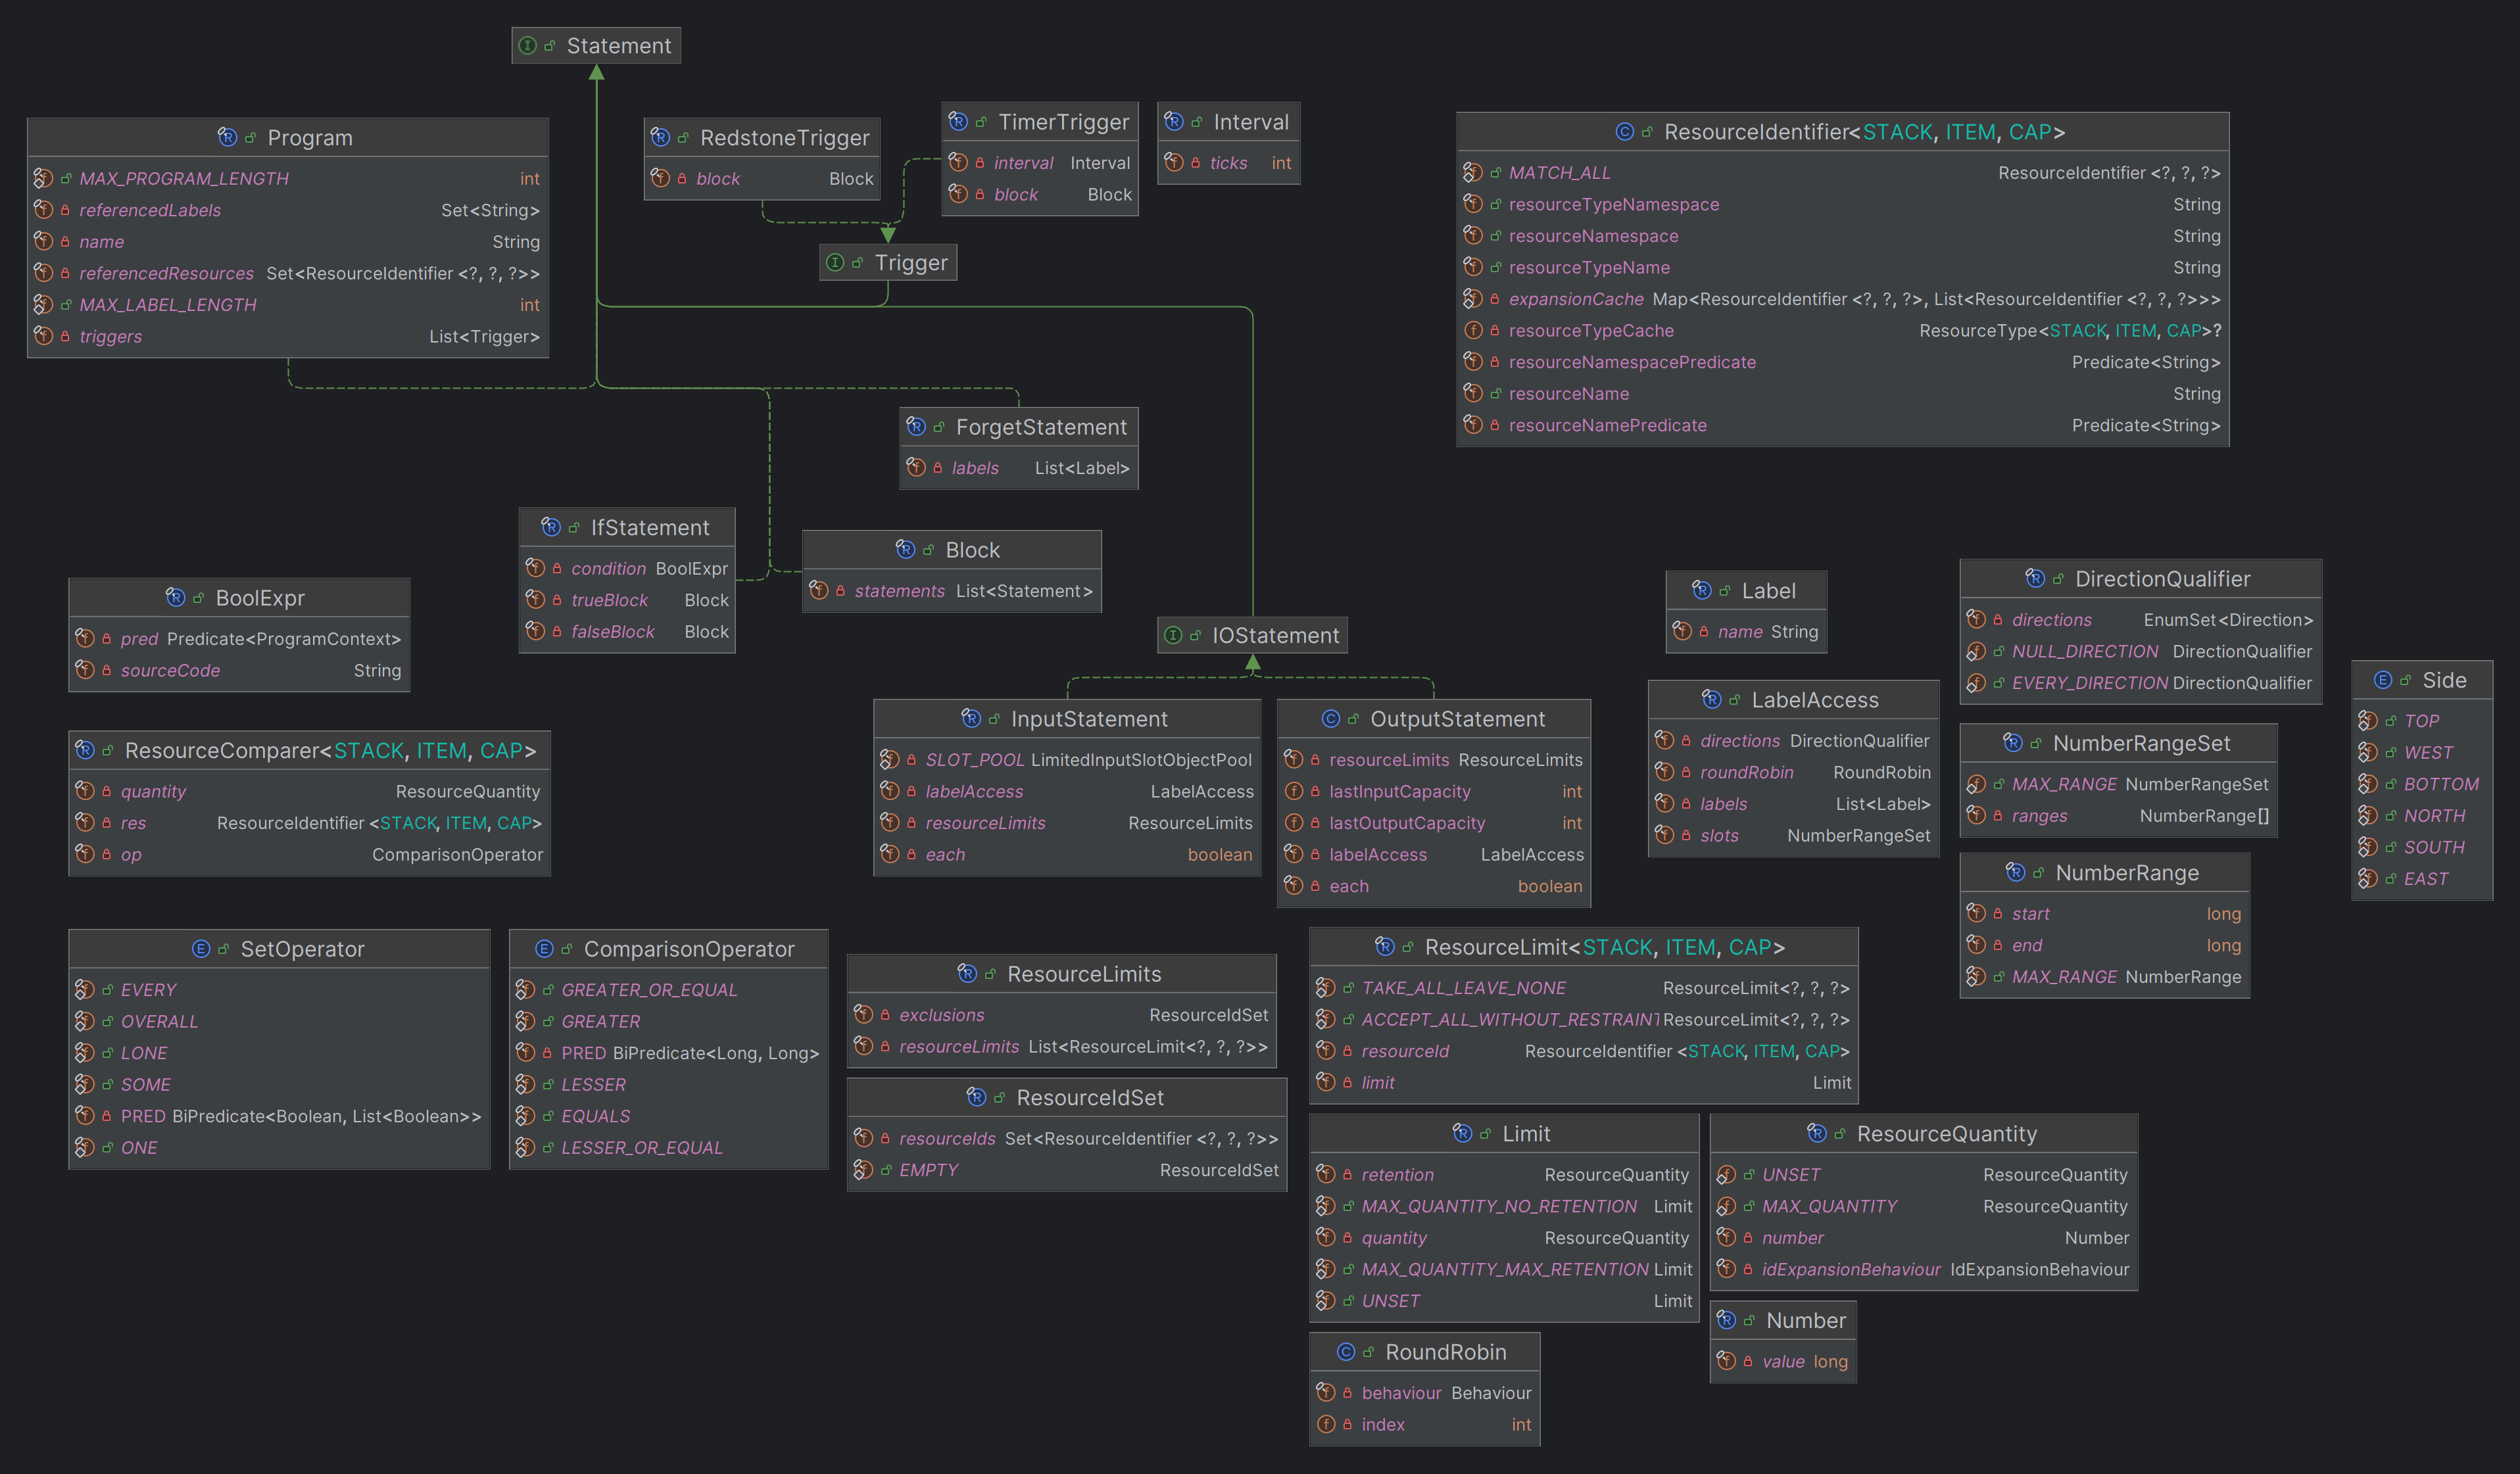Click the lock icon next to triggers field

66,336
